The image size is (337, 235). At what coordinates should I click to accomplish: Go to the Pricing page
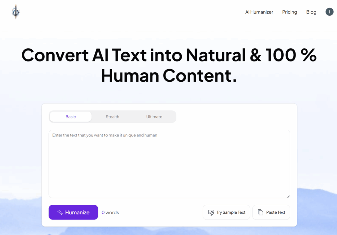click(290, 12)
